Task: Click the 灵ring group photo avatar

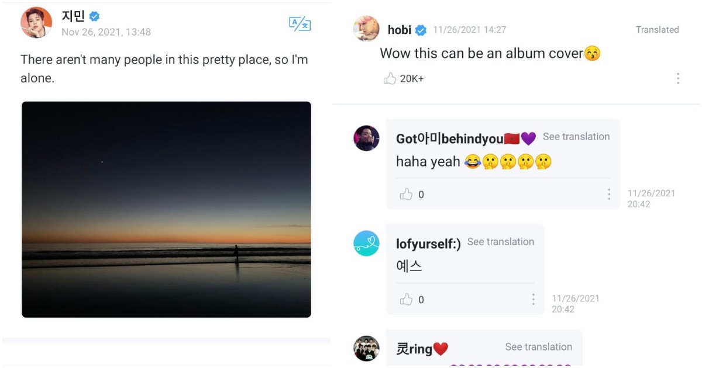Action: pyautogui.click(x=367, y=349)
